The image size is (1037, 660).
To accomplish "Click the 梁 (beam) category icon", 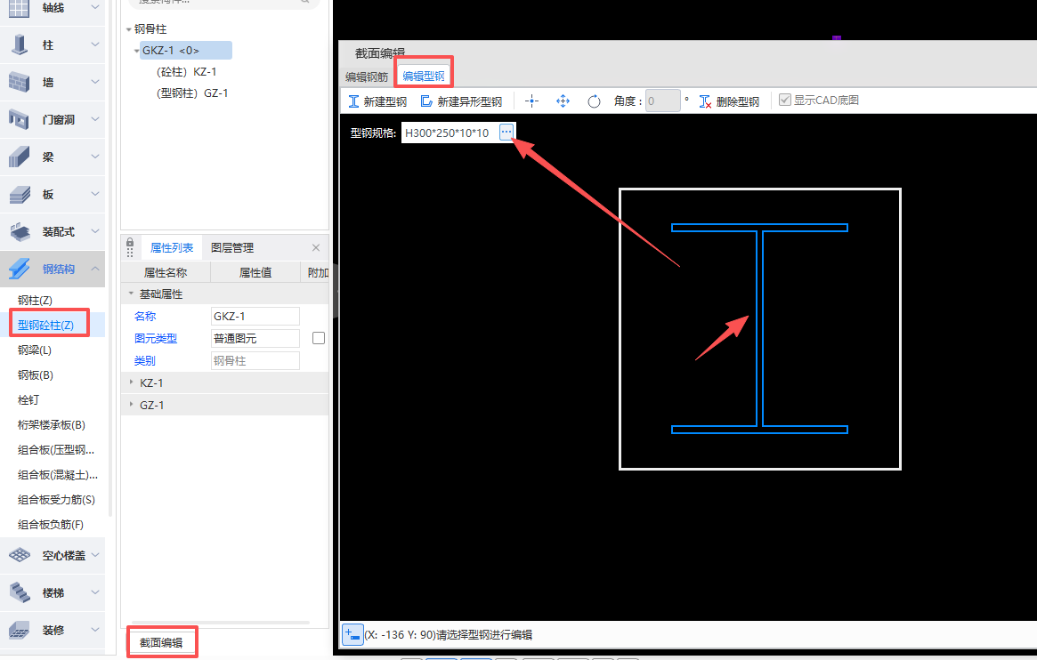I will [20, 157].
